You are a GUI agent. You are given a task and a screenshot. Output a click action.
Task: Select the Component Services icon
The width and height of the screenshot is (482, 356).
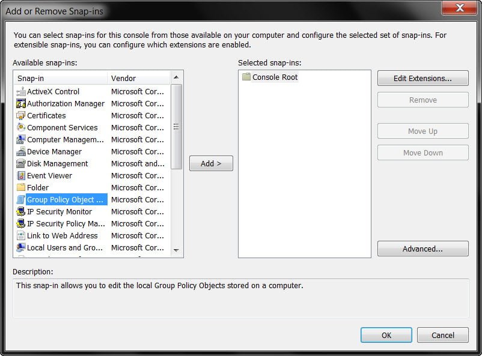[x=20, y=127]
